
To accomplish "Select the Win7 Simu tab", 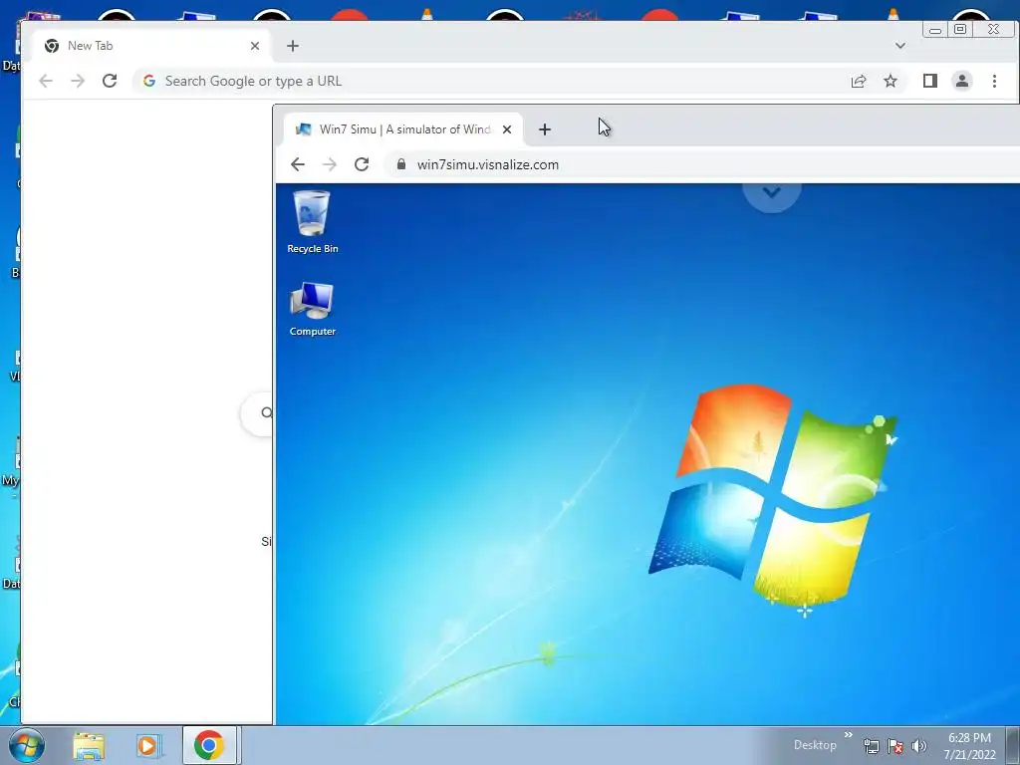I will click(x=403, y=129).
